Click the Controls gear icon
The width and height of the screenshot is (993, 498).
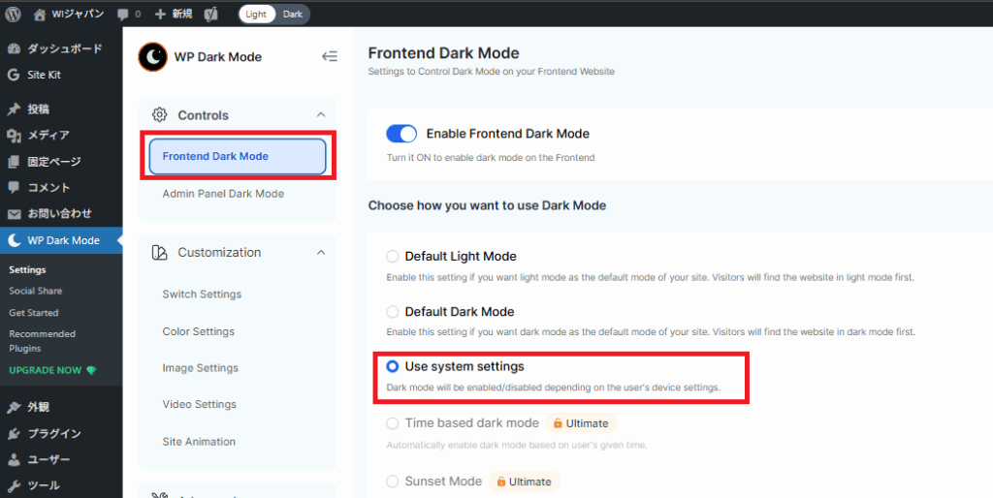tap(160, 115)
